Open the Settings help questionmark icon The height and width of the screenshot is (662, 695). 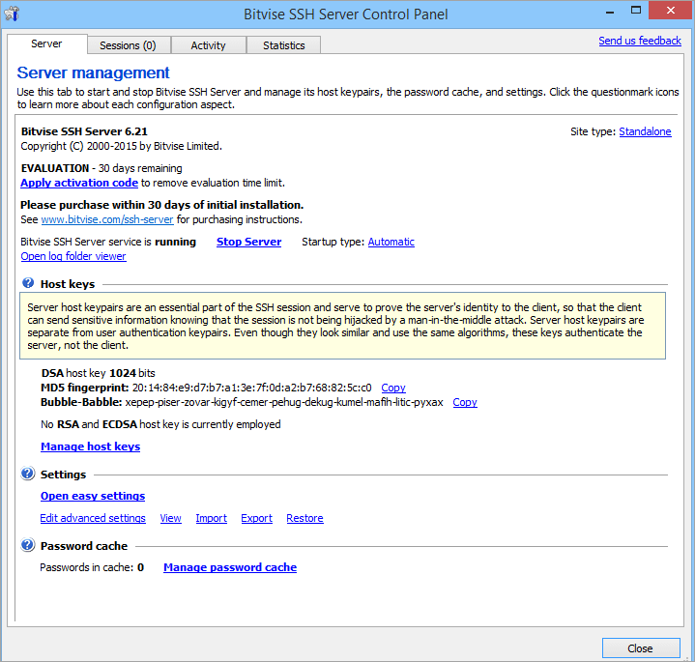(x=27, y=474)
